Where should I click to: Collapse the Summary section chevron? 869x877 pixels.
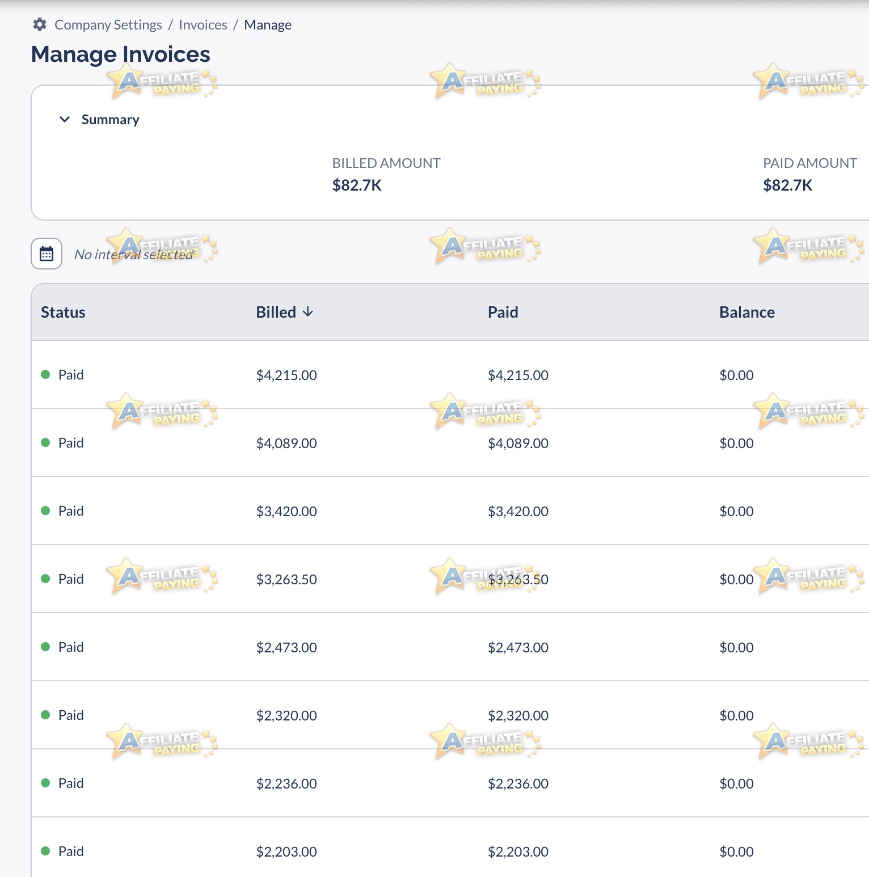click(x=65, y=119)
